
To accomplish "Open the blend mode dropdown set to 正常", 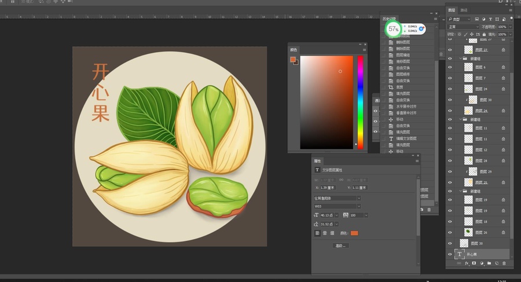I will [x=464, y=27].
